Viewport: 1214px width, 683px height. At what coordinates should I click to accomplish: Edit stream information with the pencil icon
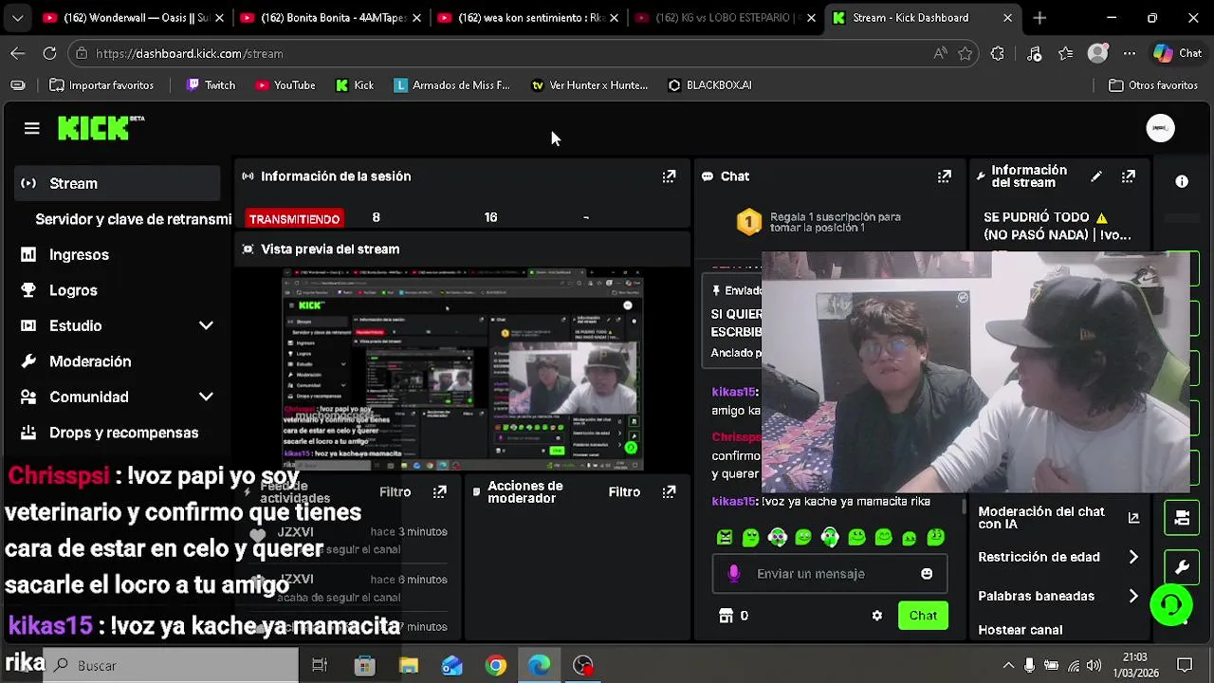click(1096, 176)
